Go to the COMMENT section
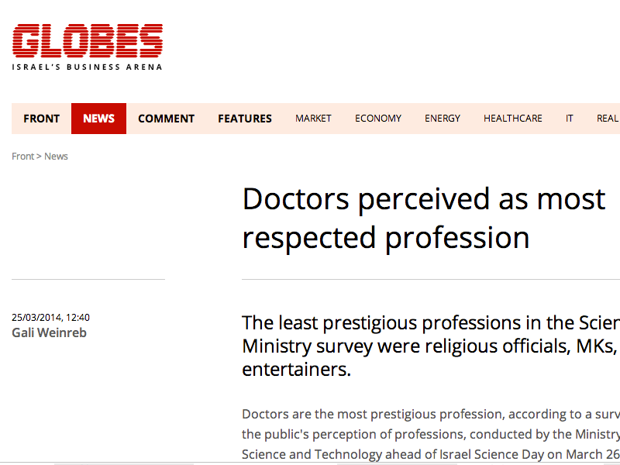Screen dimensions: 620x465 click(x=166, y=119)
